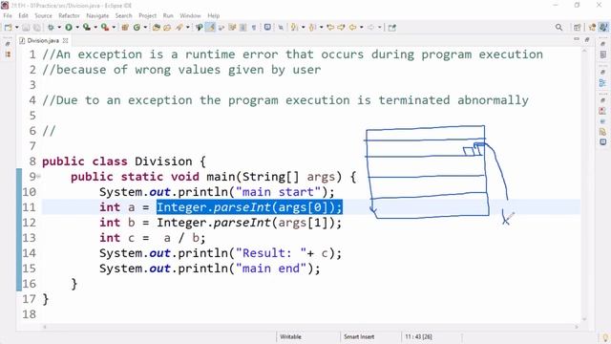This screenshot has height=344, width=611.
Task: Close the Division.java editor tab
Action: pyautogui.click(x=66, y=40)
